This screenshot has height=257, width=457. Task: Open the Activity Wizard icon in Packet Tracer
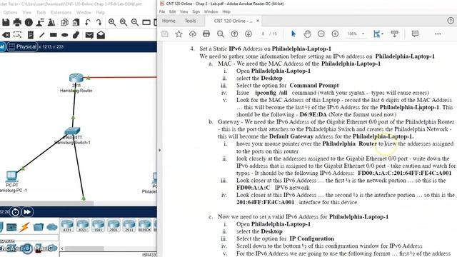pyautogui.click(x=51, y=22)
